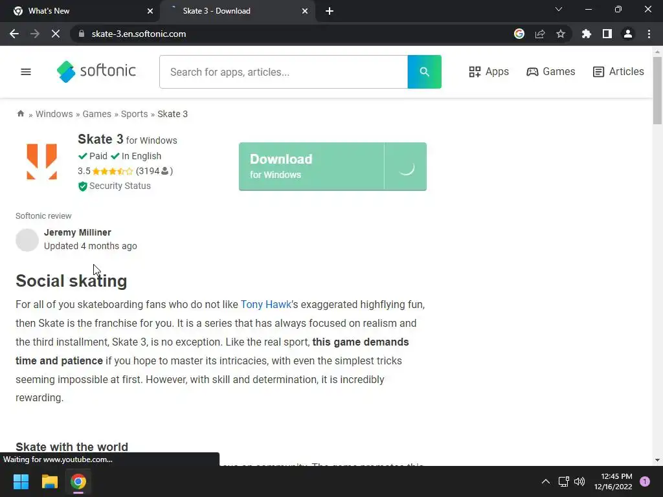Open the Windows breadcrumb link
The image size is (663, 497).
coord(54,114)
